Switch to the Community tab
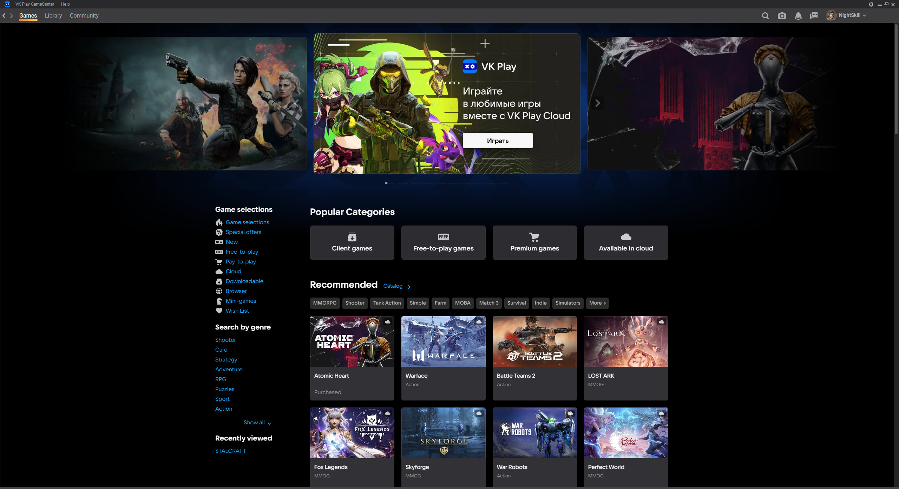This screenshot has width=899, height=489. (x=84, y=16)
